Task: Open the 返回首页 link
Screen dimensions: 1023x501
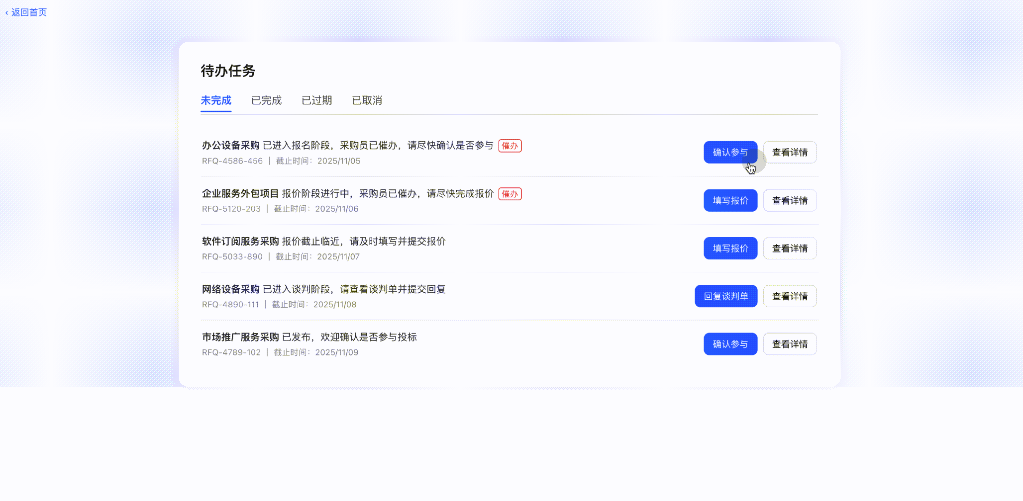Action: [x=29, y=12]
